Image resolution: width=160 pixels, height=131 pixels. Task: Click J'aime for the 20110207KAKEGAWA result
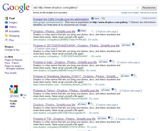pos(126,45)
